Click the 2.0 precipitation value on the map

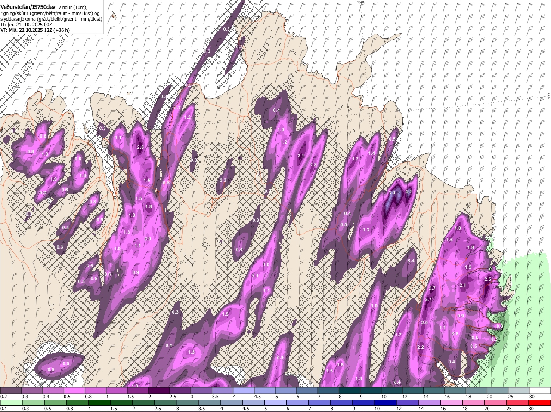424,323
